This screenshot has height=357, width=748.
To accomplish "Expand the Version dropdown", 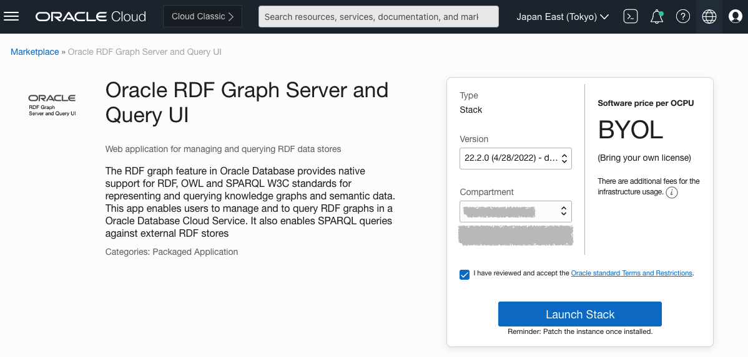I will (515, 158).
